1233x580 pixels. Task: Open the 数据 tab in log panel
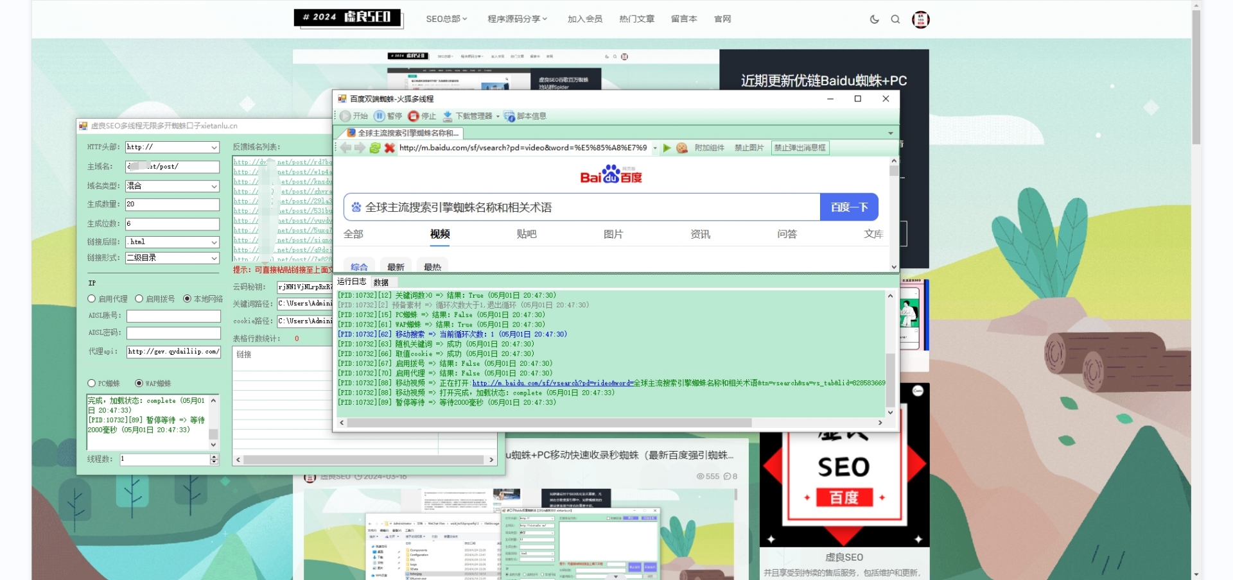point(381,282)
